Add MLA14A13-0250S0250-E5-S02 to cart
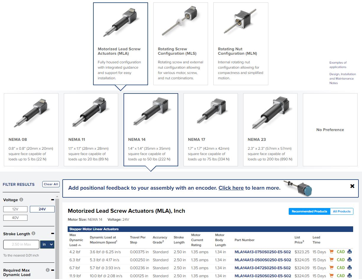This screenshot has width=362, height=279. 331,276
